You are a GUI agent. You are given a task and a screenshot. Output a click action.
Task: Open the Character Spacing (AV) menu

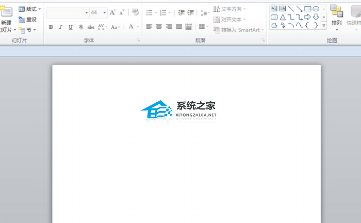point(102,27)
